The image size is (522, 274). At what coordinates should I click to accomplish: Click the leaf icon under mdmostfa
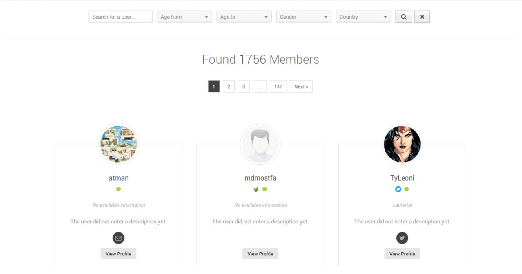(x=256, y=189)
